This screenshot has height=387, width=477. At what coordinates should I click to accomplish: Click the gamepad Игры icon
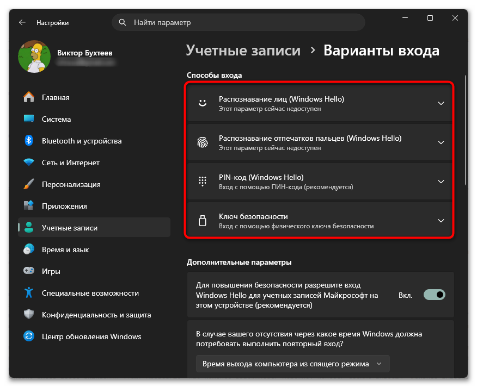tap(29, 271)
